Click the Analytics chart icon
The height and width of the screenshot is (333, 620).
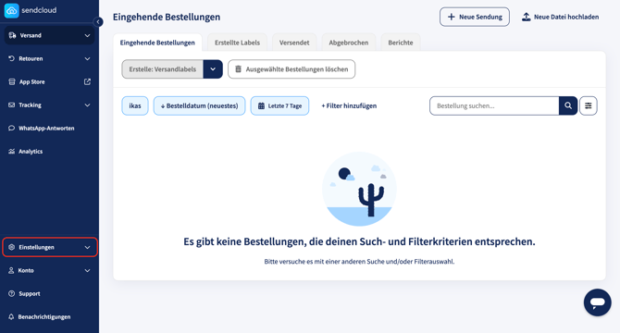(11, 152)
